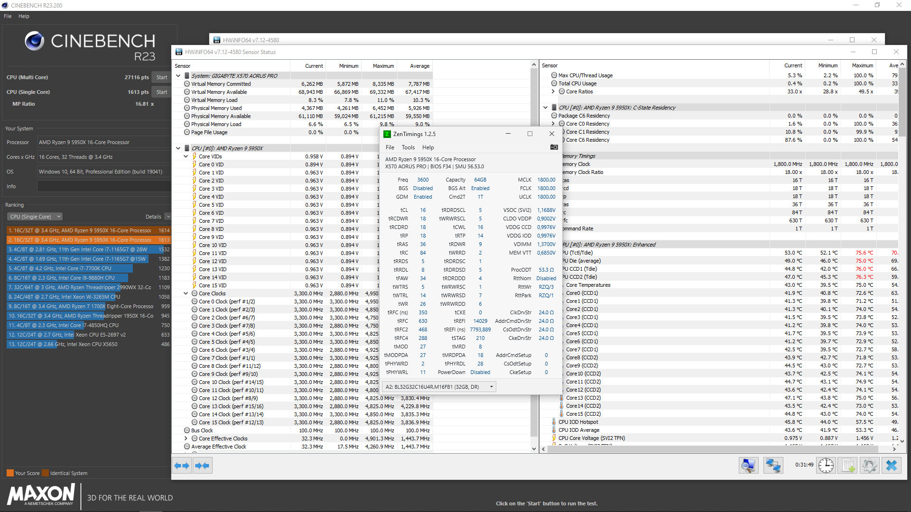Viewport: 911px width, 512px height.
Task: Click the Info input field
Action: pos(103,186)
